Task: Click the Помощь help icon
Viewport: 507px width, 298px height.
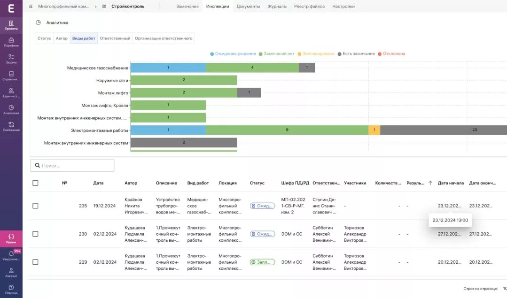Action: click(11, 289)
